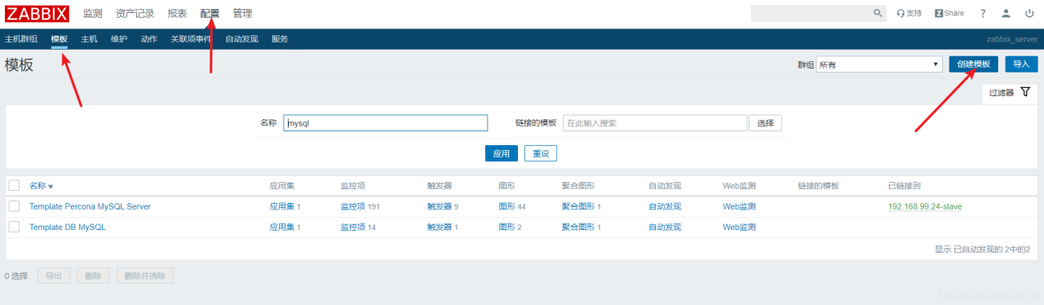The width and height of the screenshot is (1044, 305).
Task: Click the ZABBIX logo
Action: [x=37, y=13]
